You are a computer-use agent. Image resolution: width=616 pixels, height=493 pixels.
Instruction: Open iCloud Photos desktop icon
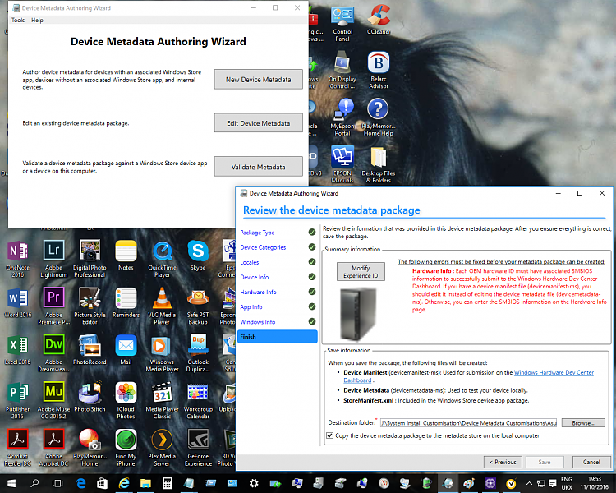pos(126,400)
